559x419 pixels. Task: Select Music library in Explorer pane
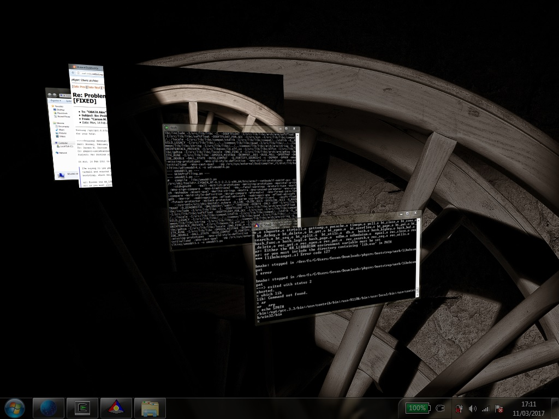pyautogui.click(x=60, y=130)
